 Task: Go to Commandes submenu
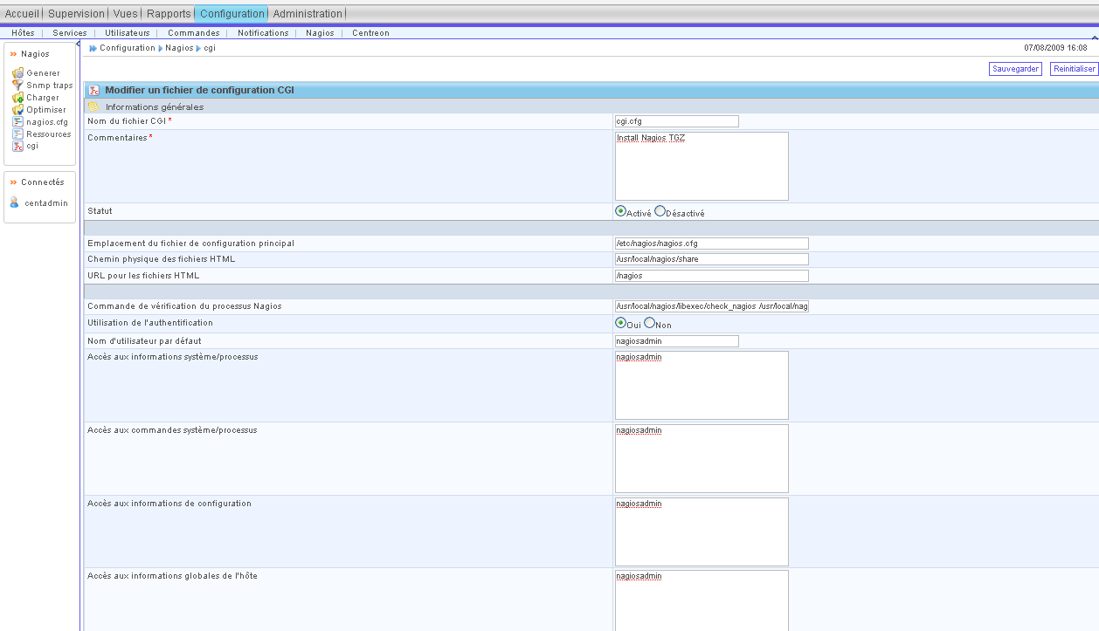[193, 33]
